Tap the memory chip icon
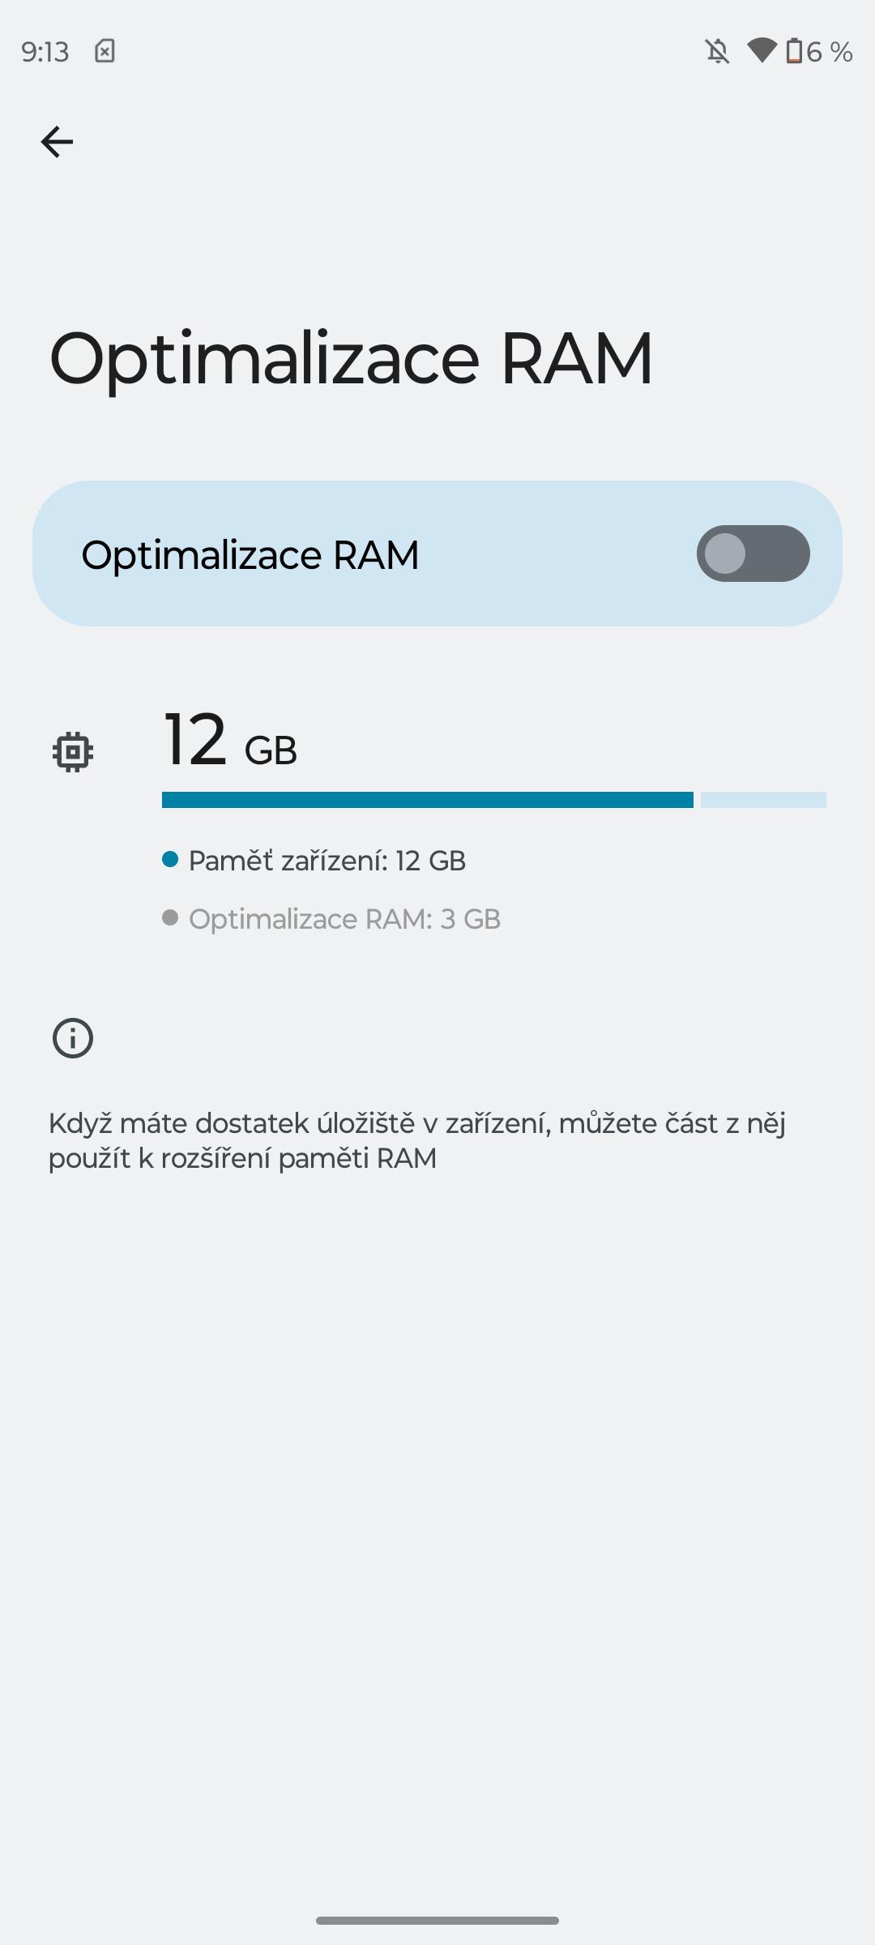Image resolution: width=875 pixels, height=1945 pixels. pos(73,752)
